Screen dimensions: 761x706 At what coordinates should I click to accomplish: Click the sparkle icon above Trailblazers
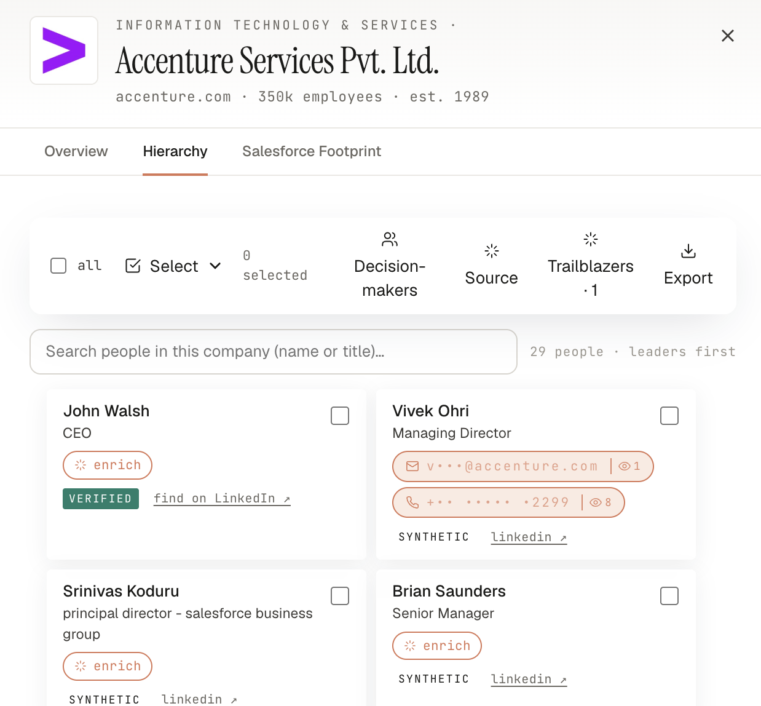591,239
